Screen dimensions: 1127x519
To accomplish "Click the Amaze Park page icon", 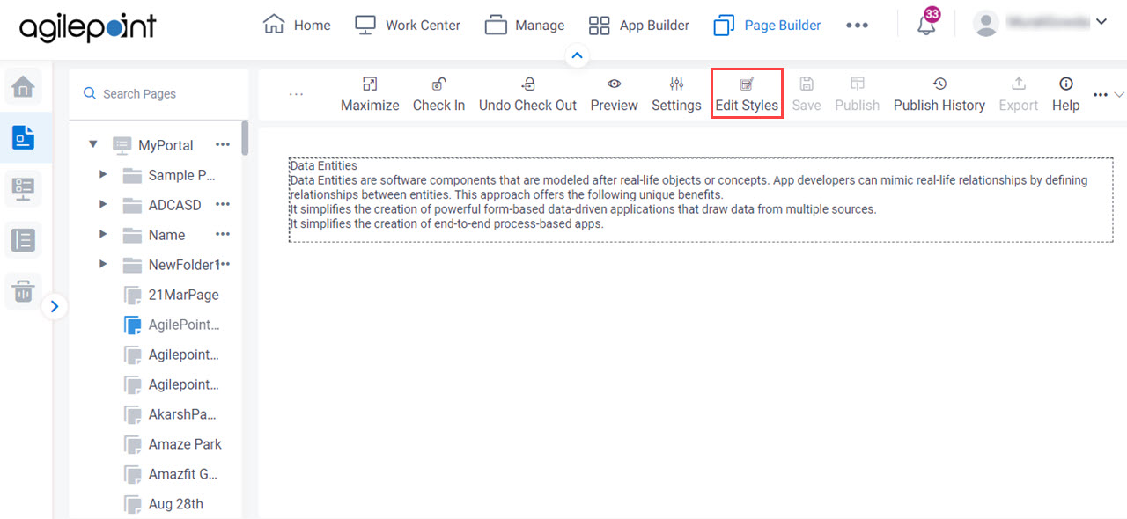I will coord(132,444).
